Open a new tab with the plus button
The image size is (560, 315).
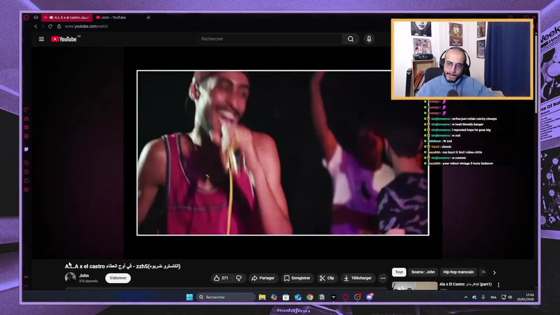[x=148, y=17]
